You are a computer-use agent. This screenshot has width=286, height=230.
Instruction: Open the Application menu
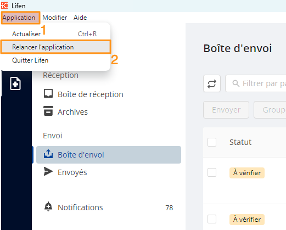19,18
